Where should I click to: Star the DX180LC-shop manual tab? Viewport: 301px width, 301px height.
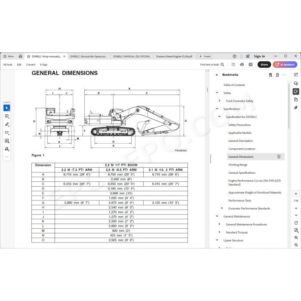(x=29, y=56)
